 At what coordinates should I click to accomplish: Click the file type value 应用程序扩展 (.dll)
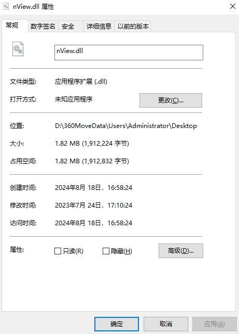pos(81,81)
